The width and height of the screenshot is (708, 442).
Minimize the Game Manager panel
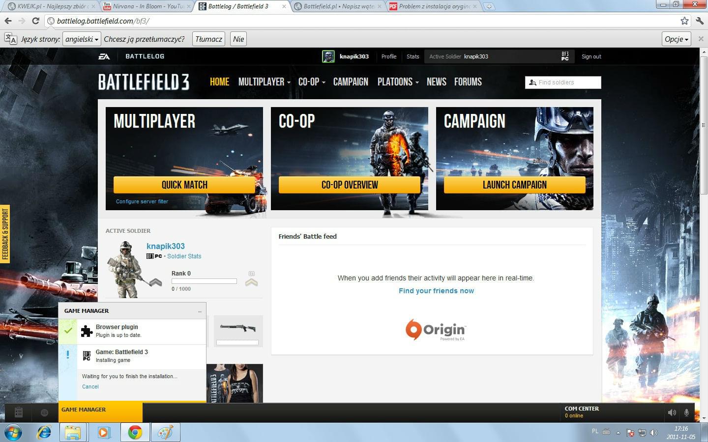200,311
